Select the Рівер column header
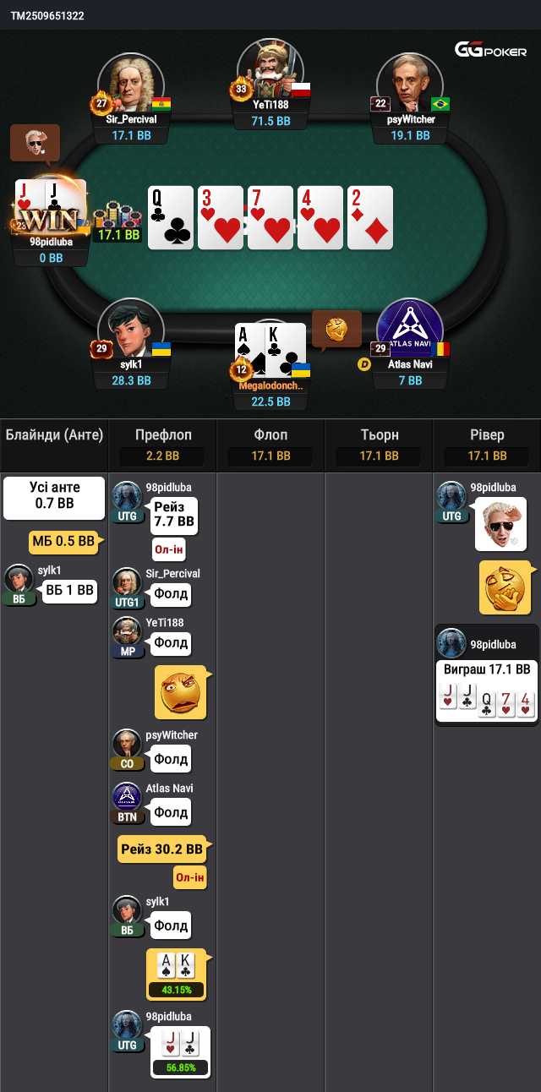Image resolution: width=541 pixels, height=1092 pixels. [487, 435]
